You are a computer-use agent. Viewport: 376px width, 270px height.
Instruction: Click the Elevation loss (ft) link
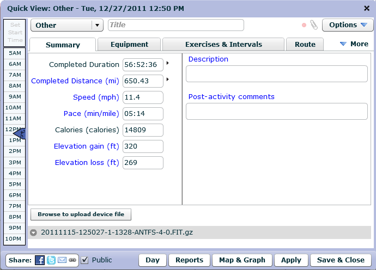(87, 162)
